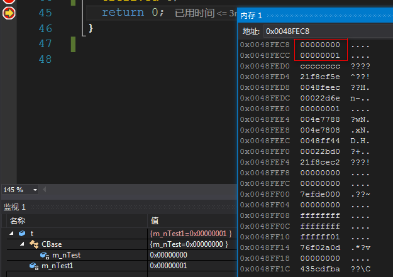Click the current statement arrow breakpoint on line 45
The height and width of the screenshot is (277, 393).
tap(9, 13)
